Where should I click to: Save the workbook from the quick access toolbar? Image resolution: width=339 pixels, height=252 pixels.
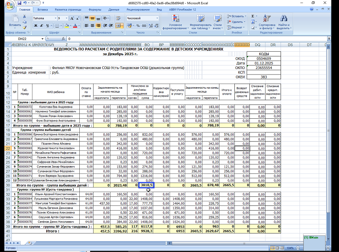click(20, 3)
